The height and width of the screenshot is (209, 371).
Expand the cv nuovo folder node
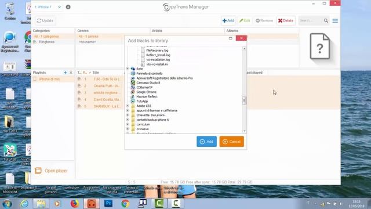(128, 129)
